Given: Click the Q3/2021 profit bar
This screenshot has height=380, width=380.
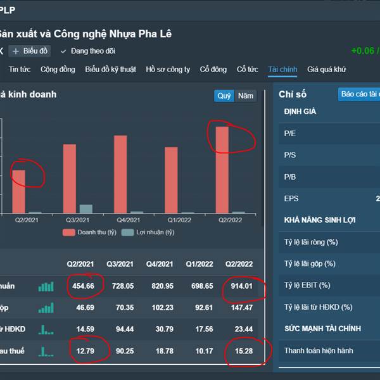Looking at the screenshot, I should [x=86, y=209].
